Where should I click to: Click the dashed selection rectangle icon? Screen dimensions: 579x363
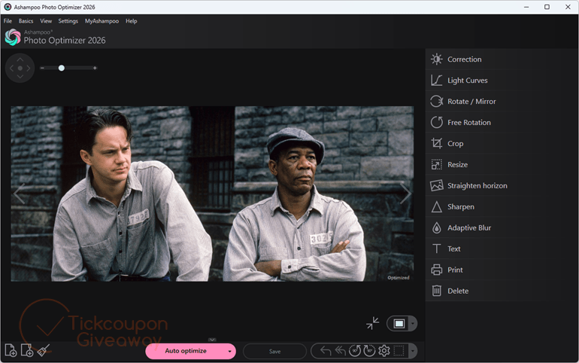tap(399, 351)
